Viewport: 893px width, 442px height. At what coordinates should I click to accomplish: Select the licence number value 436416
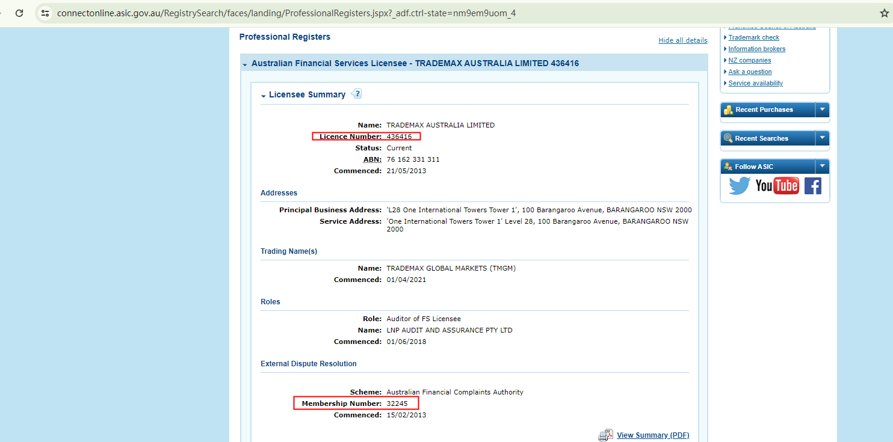point(400,137)
